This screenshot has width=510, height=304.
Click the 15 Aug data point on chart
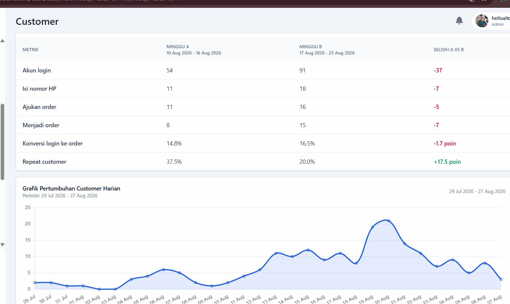coord(308,250)
